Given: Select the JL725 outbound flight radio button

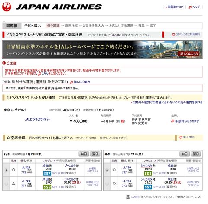Looking at the screenshot, I should tap(6, 170).
